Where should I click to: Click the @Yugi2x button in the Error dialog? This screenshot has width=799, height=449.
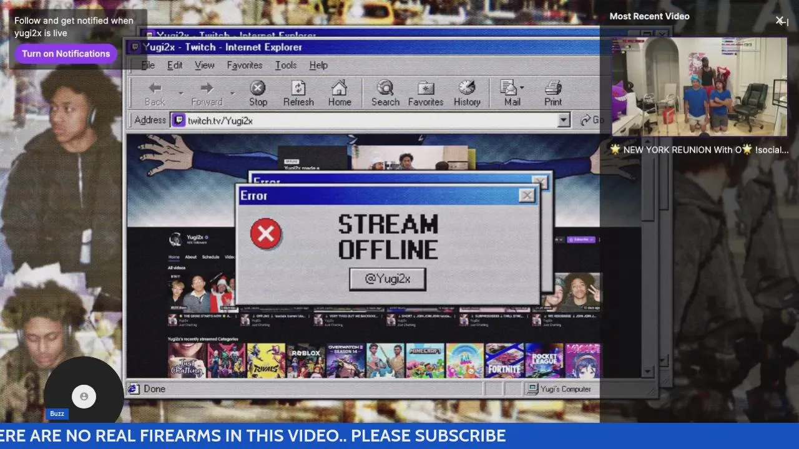pyautogui.click(x=388, y=279)
